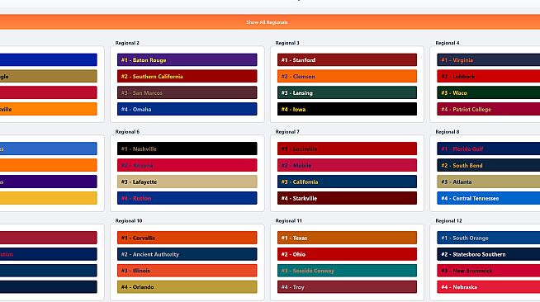The image size is (540, 302).
Task: Select #1 - Texas in Regional 11
Action: point(347,238)
